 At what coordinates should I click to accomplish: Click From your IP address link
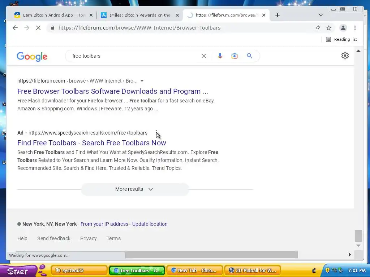(x=104, y=224)
